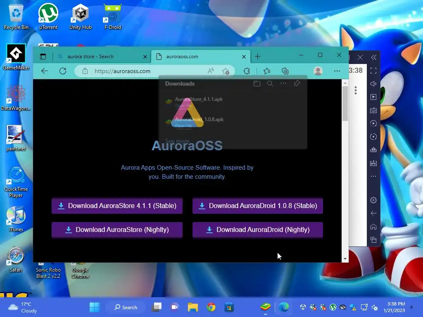Search downloads with magnifier icon
The height and width of the screenshot is (317, 423).
[270, 83]
